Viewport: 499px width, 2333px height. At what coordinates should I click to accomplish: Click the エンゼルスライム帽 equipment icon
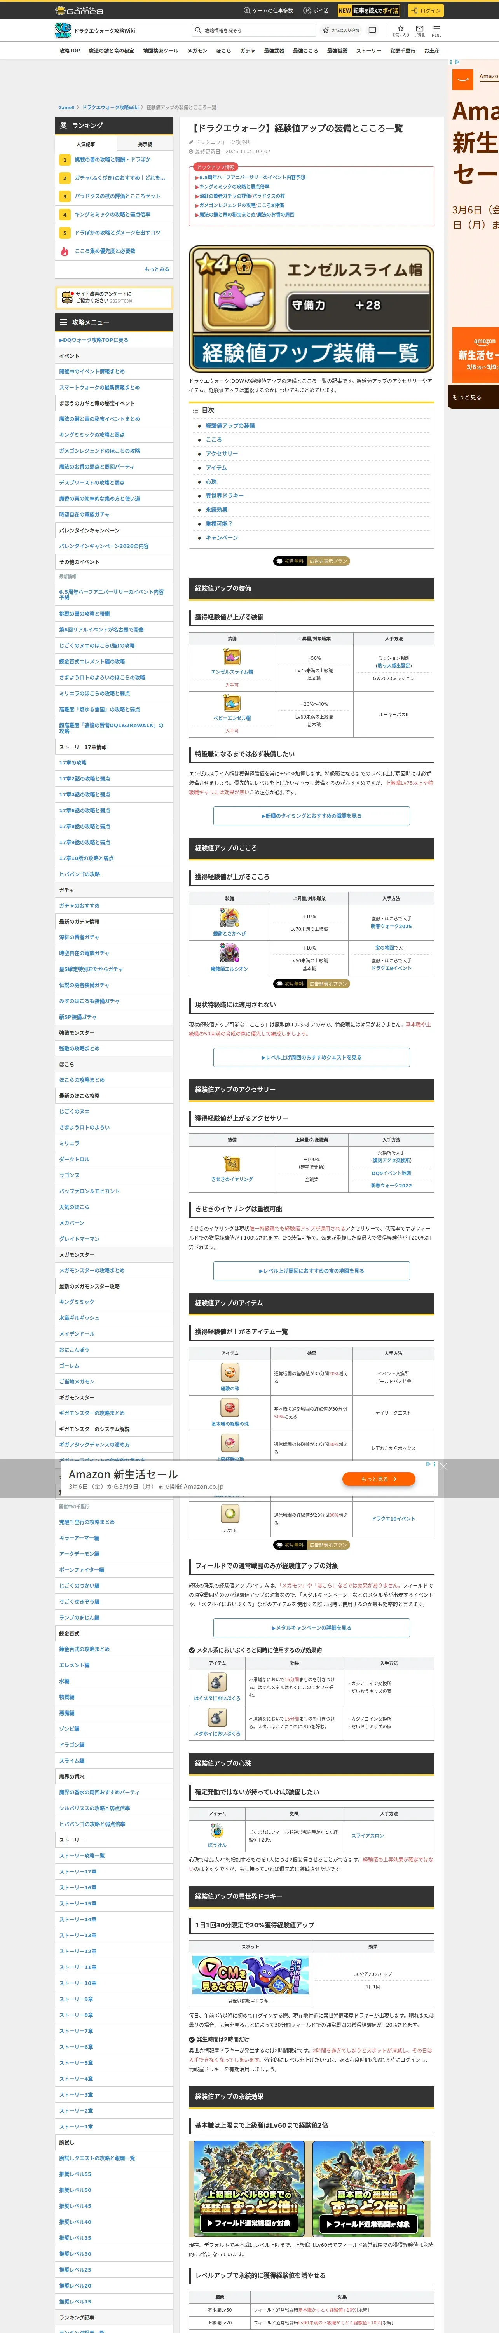(232, 658)
